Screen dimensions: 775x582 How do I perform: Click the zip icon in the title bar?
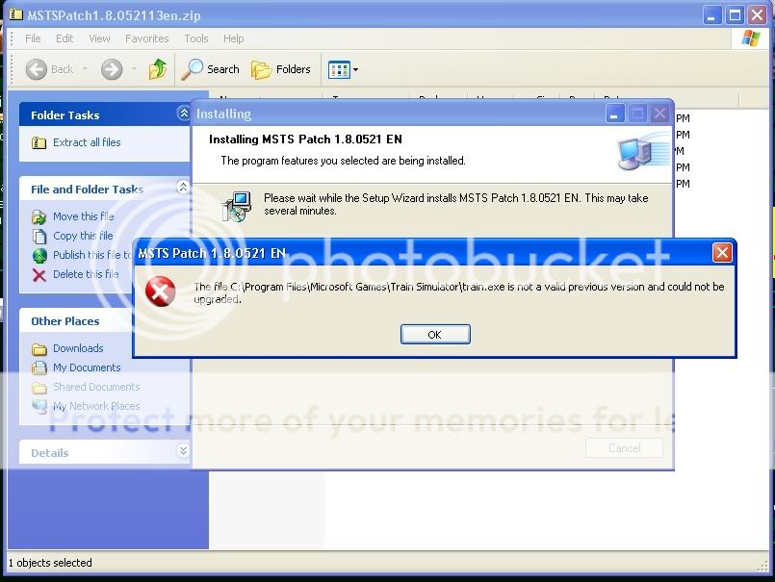point(16,14)
